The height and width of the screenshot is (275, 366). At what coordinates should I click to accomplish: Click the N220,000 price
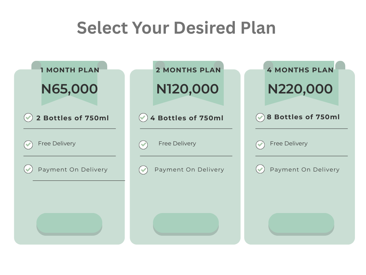click(300, 89)
